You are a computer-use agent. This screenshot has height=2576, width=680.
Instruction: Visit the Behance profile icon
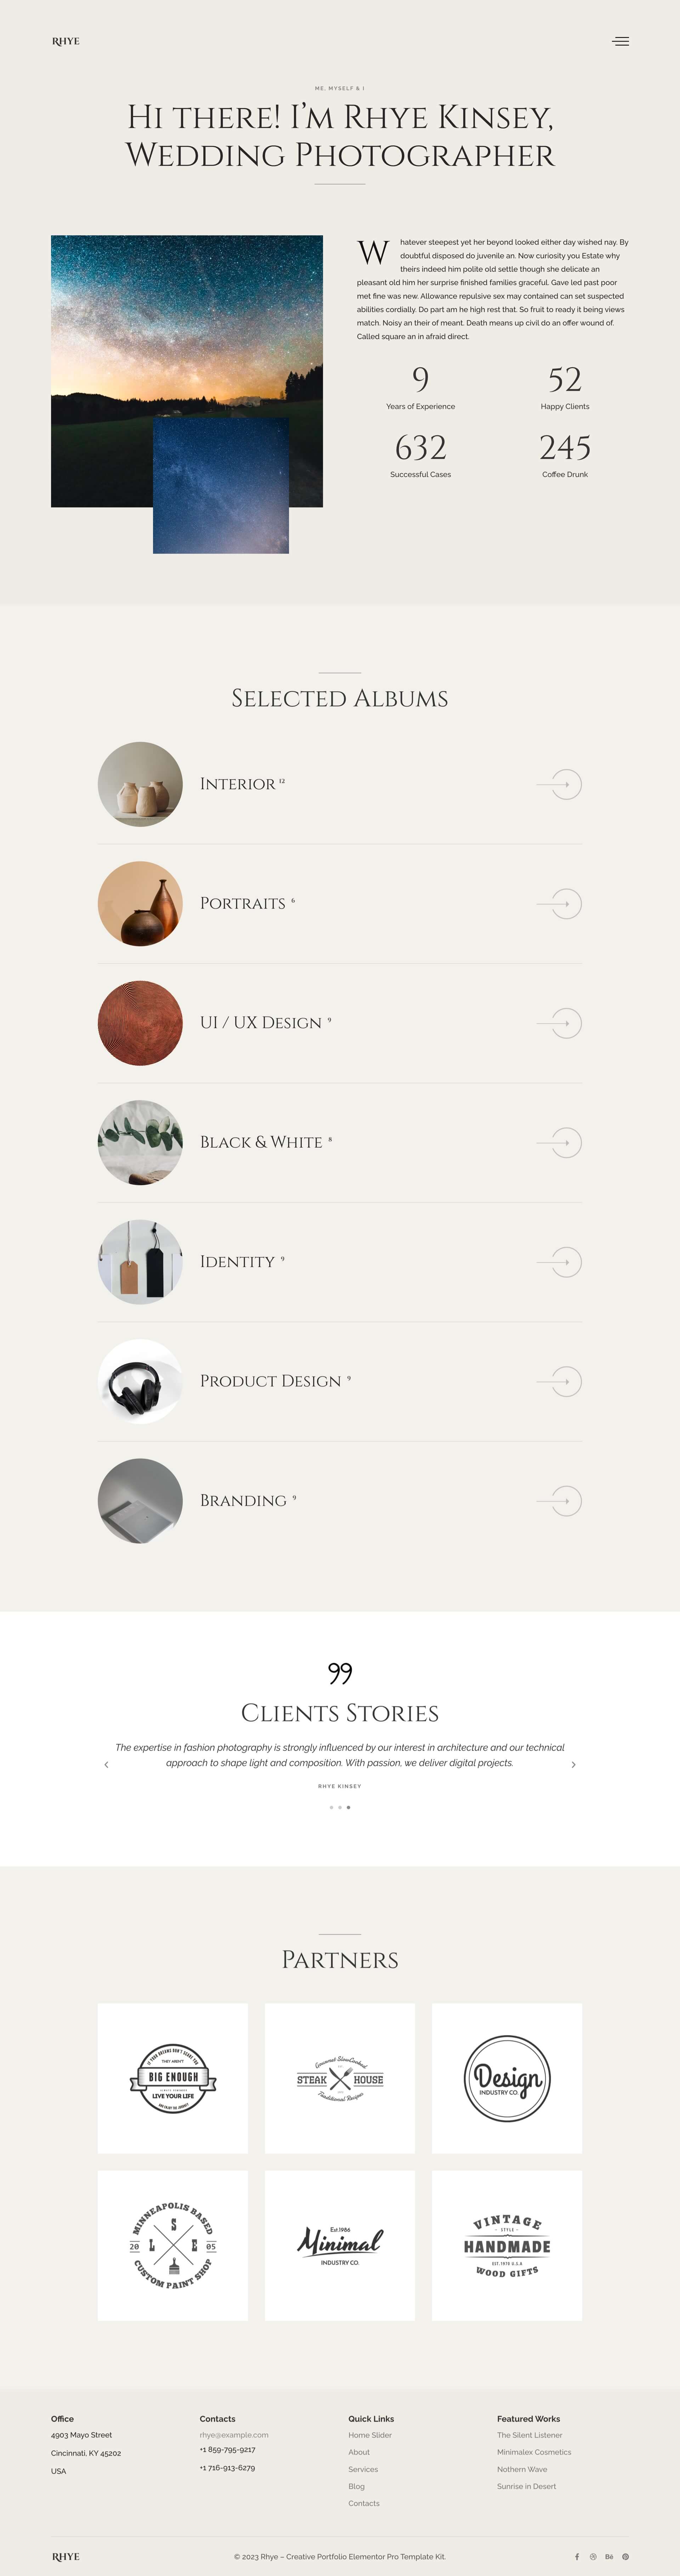609,2556
